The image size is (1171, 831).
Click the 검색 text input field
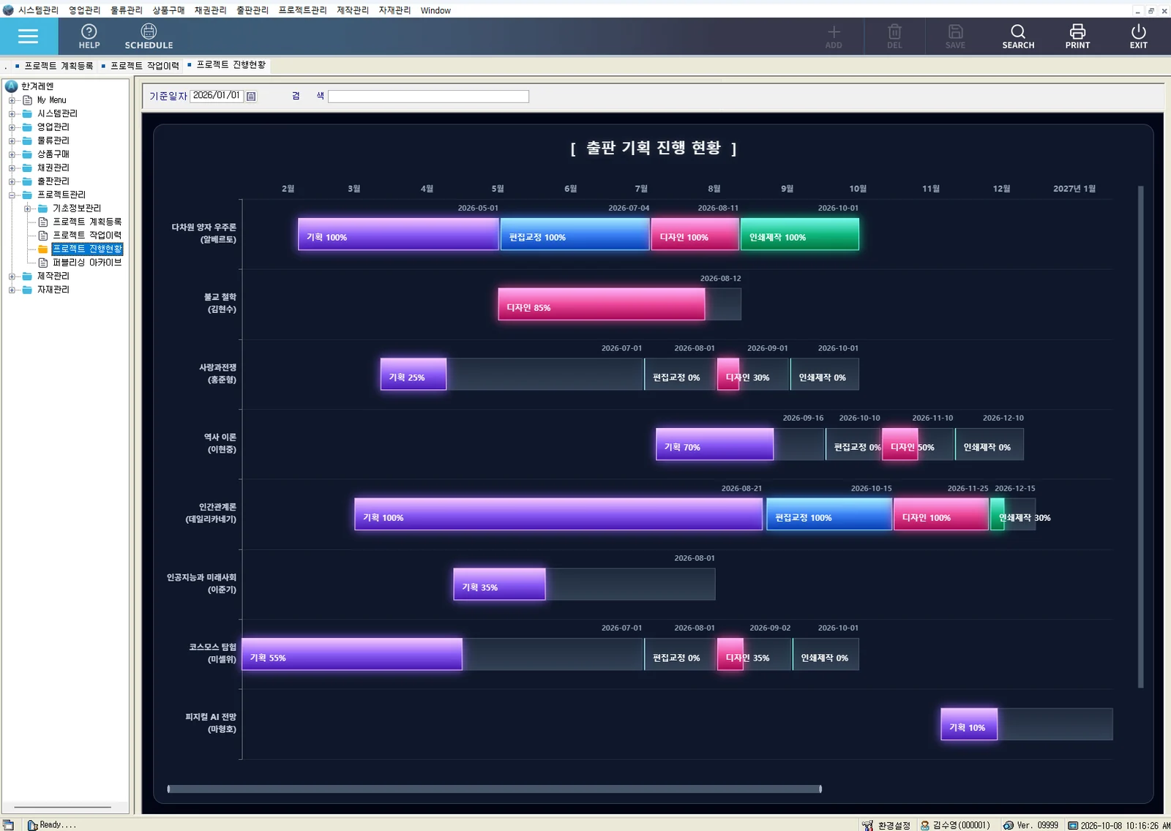428,97
